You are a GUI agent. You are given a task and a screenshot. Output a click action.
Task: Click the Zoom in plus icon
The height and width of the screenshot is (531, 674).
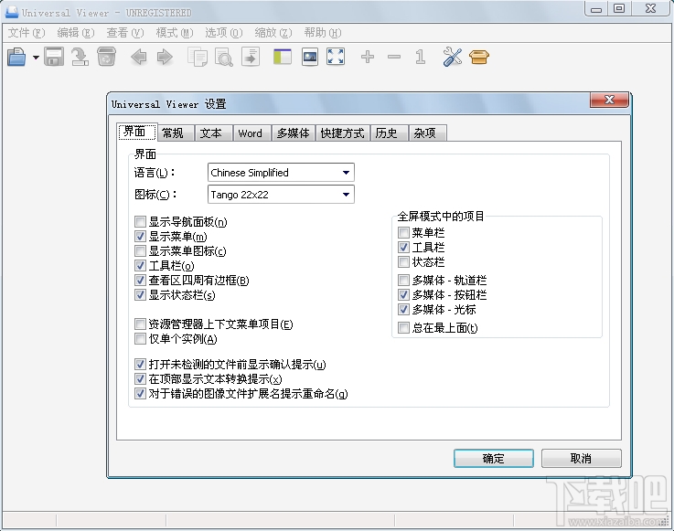[368, 57]
